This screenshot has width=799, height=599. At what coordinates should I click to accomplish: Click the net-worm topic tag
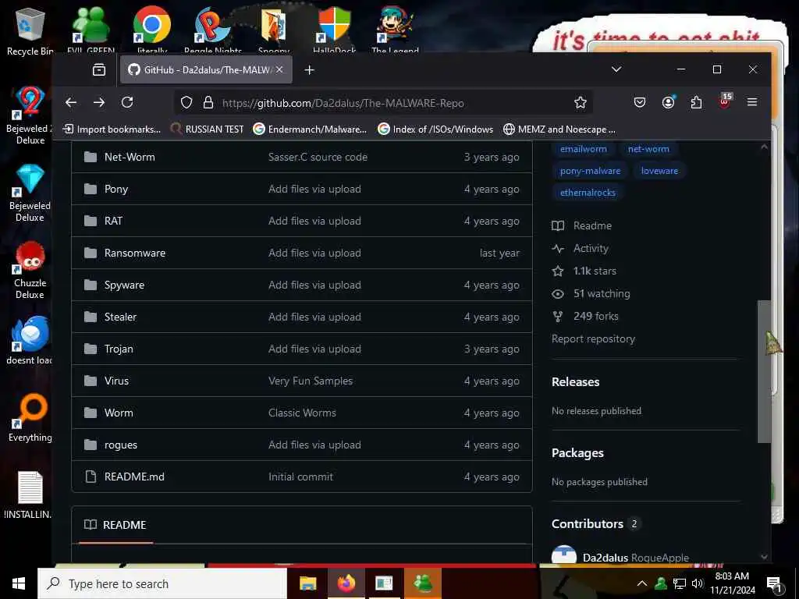pyautogui.click(x=648, y=149)
